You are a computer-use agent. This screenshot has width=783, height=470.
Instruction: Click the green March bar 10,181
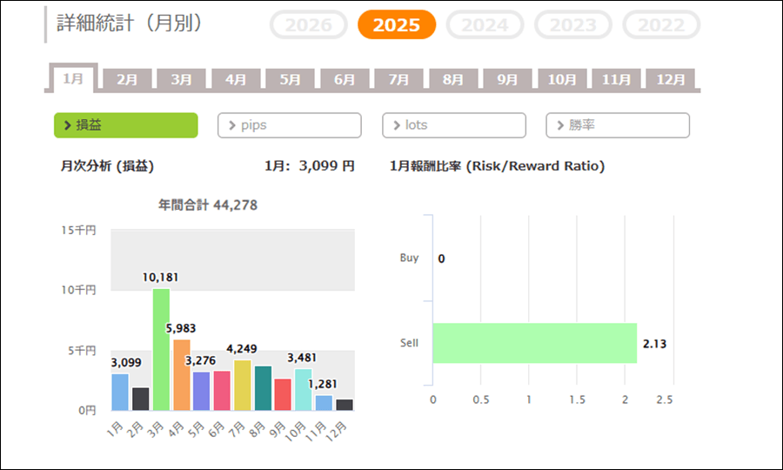(x=161, y=349)
